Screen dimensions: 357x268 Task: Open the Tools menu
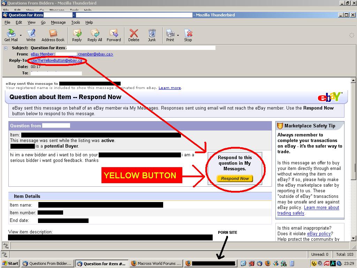(76, 22)
